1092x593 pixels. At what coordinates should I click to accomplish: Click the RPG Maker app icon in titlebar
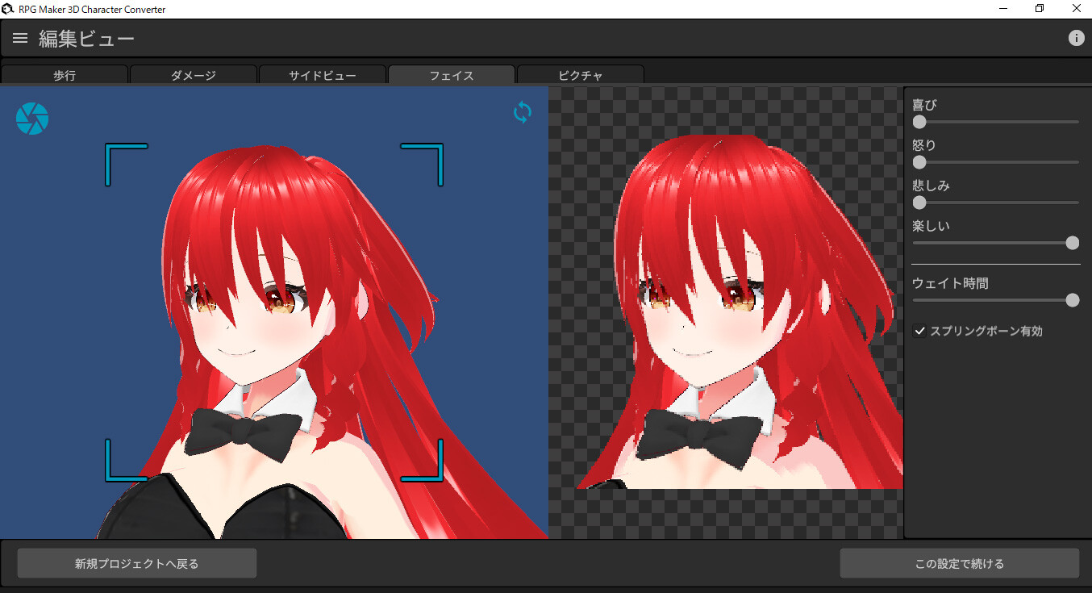[8, 8]
